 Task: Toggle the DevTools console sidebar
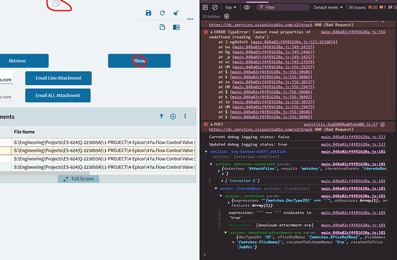point(205,7)
